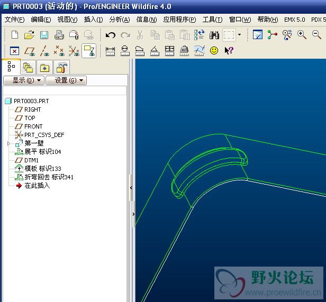
Task: Open the 插入(I) menu
Action: tap(93, 20)
